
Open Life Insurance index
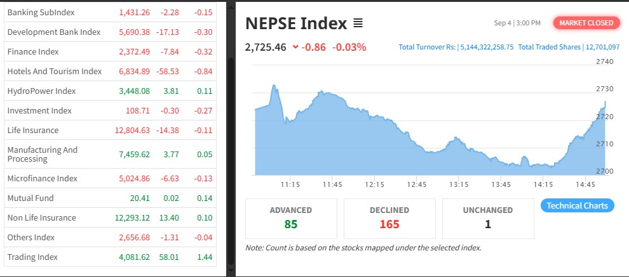32,131
